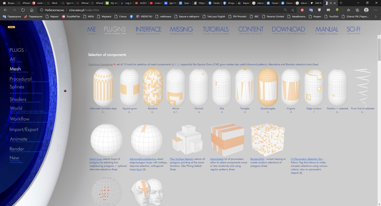Select the Animate plugs category
381x206 pixels.
click(x=18, y=139)
